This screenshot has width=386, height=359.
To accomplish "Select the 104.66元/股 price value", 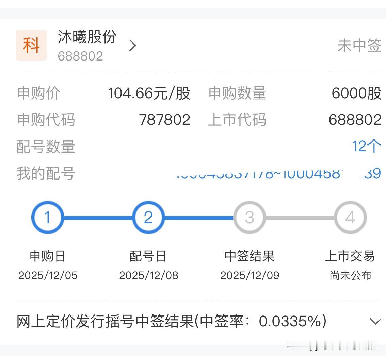I will coord(149,93).
